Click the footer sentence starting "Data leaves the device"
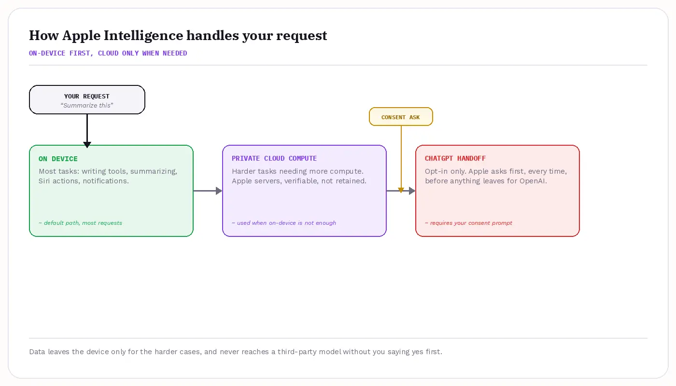 pos(236,352)
